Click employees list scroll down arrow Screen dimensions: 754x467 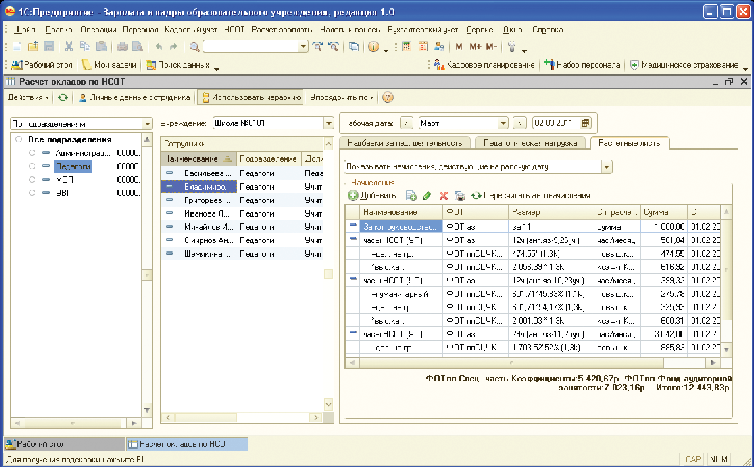point(328,405)
